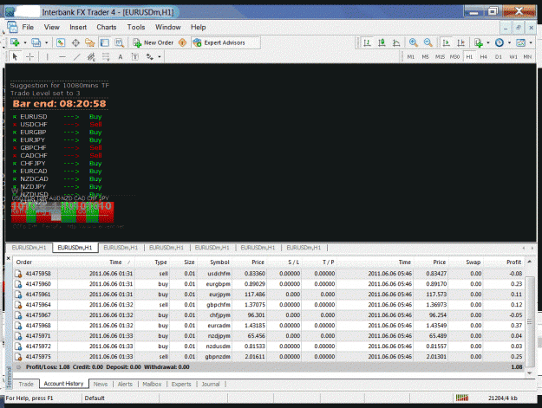Screen dimensions: 542x408
Task: Expand the Profiles dropdown arrow
Action: point(46,42)
